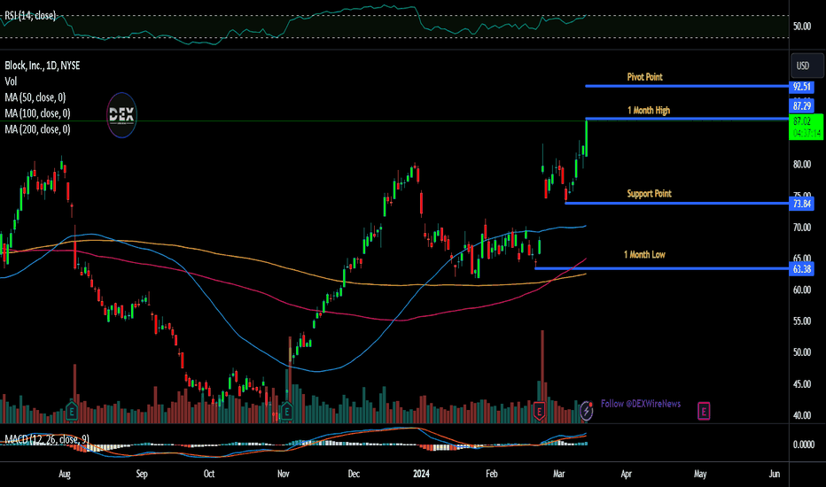Click the Follow @DEXWireNews text
Viewport: 826px width, 487px height.
(641, 404)
